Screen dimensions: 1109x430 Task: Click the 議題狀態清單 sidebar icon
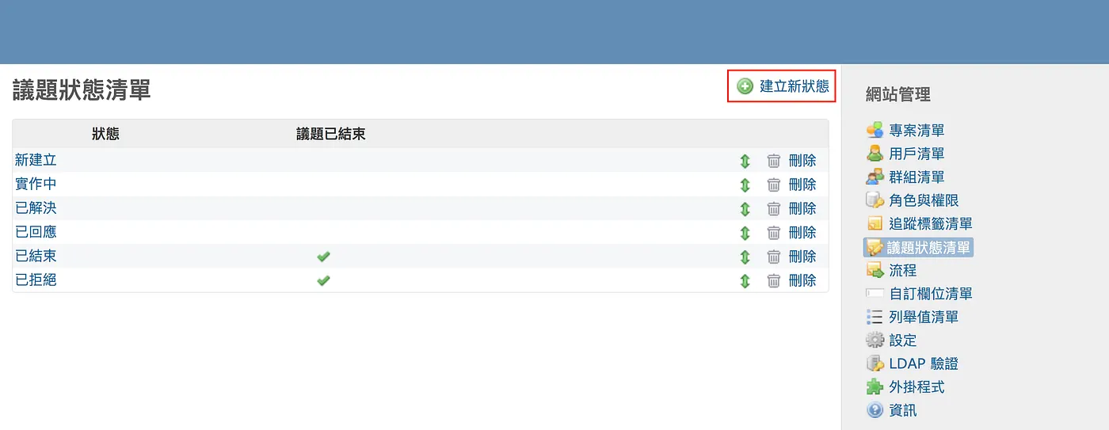[x=875, y=248]
